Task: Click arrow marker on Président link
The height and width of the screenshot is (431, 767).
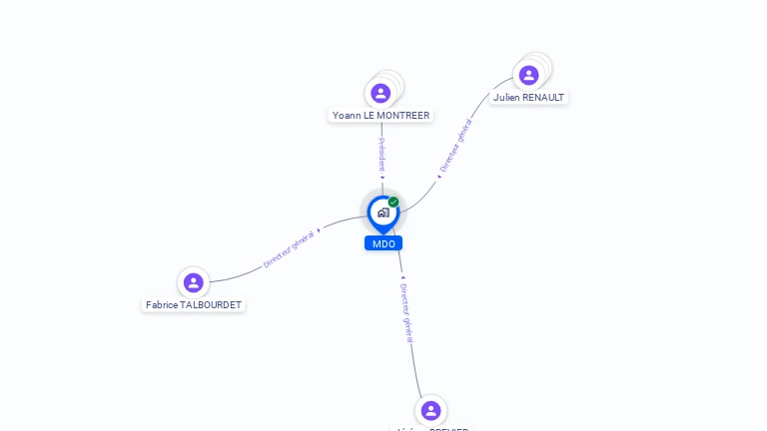Action: [383, 178]
